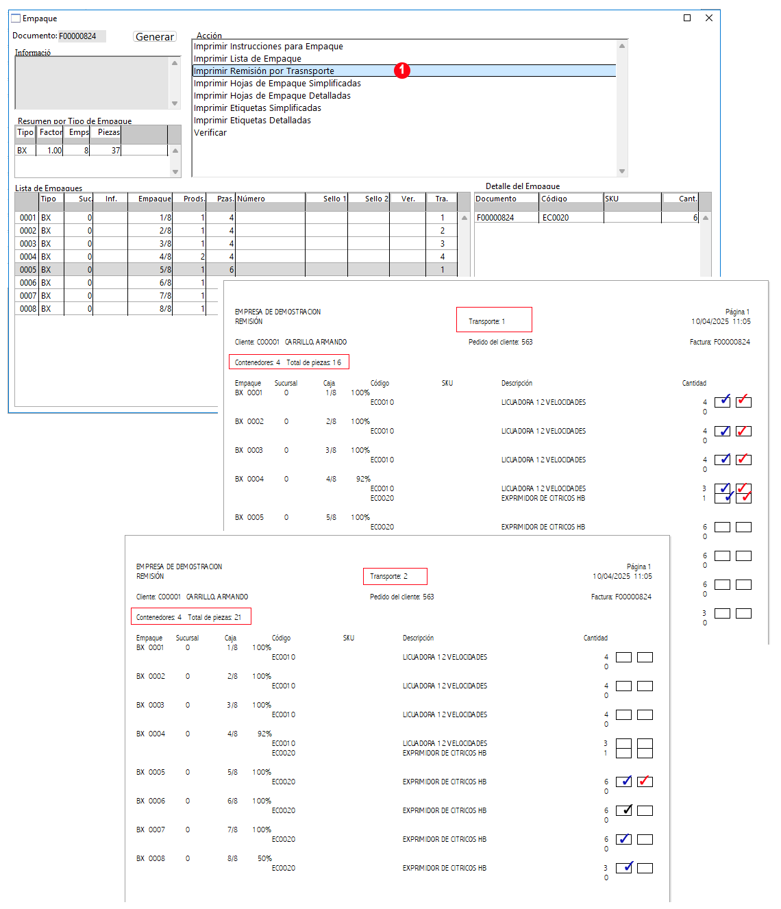This screenshot has width=781, height=909.
Task: Click red-checked box for BX 0005, Transporte 2 report
Action: tap(645, 782)
